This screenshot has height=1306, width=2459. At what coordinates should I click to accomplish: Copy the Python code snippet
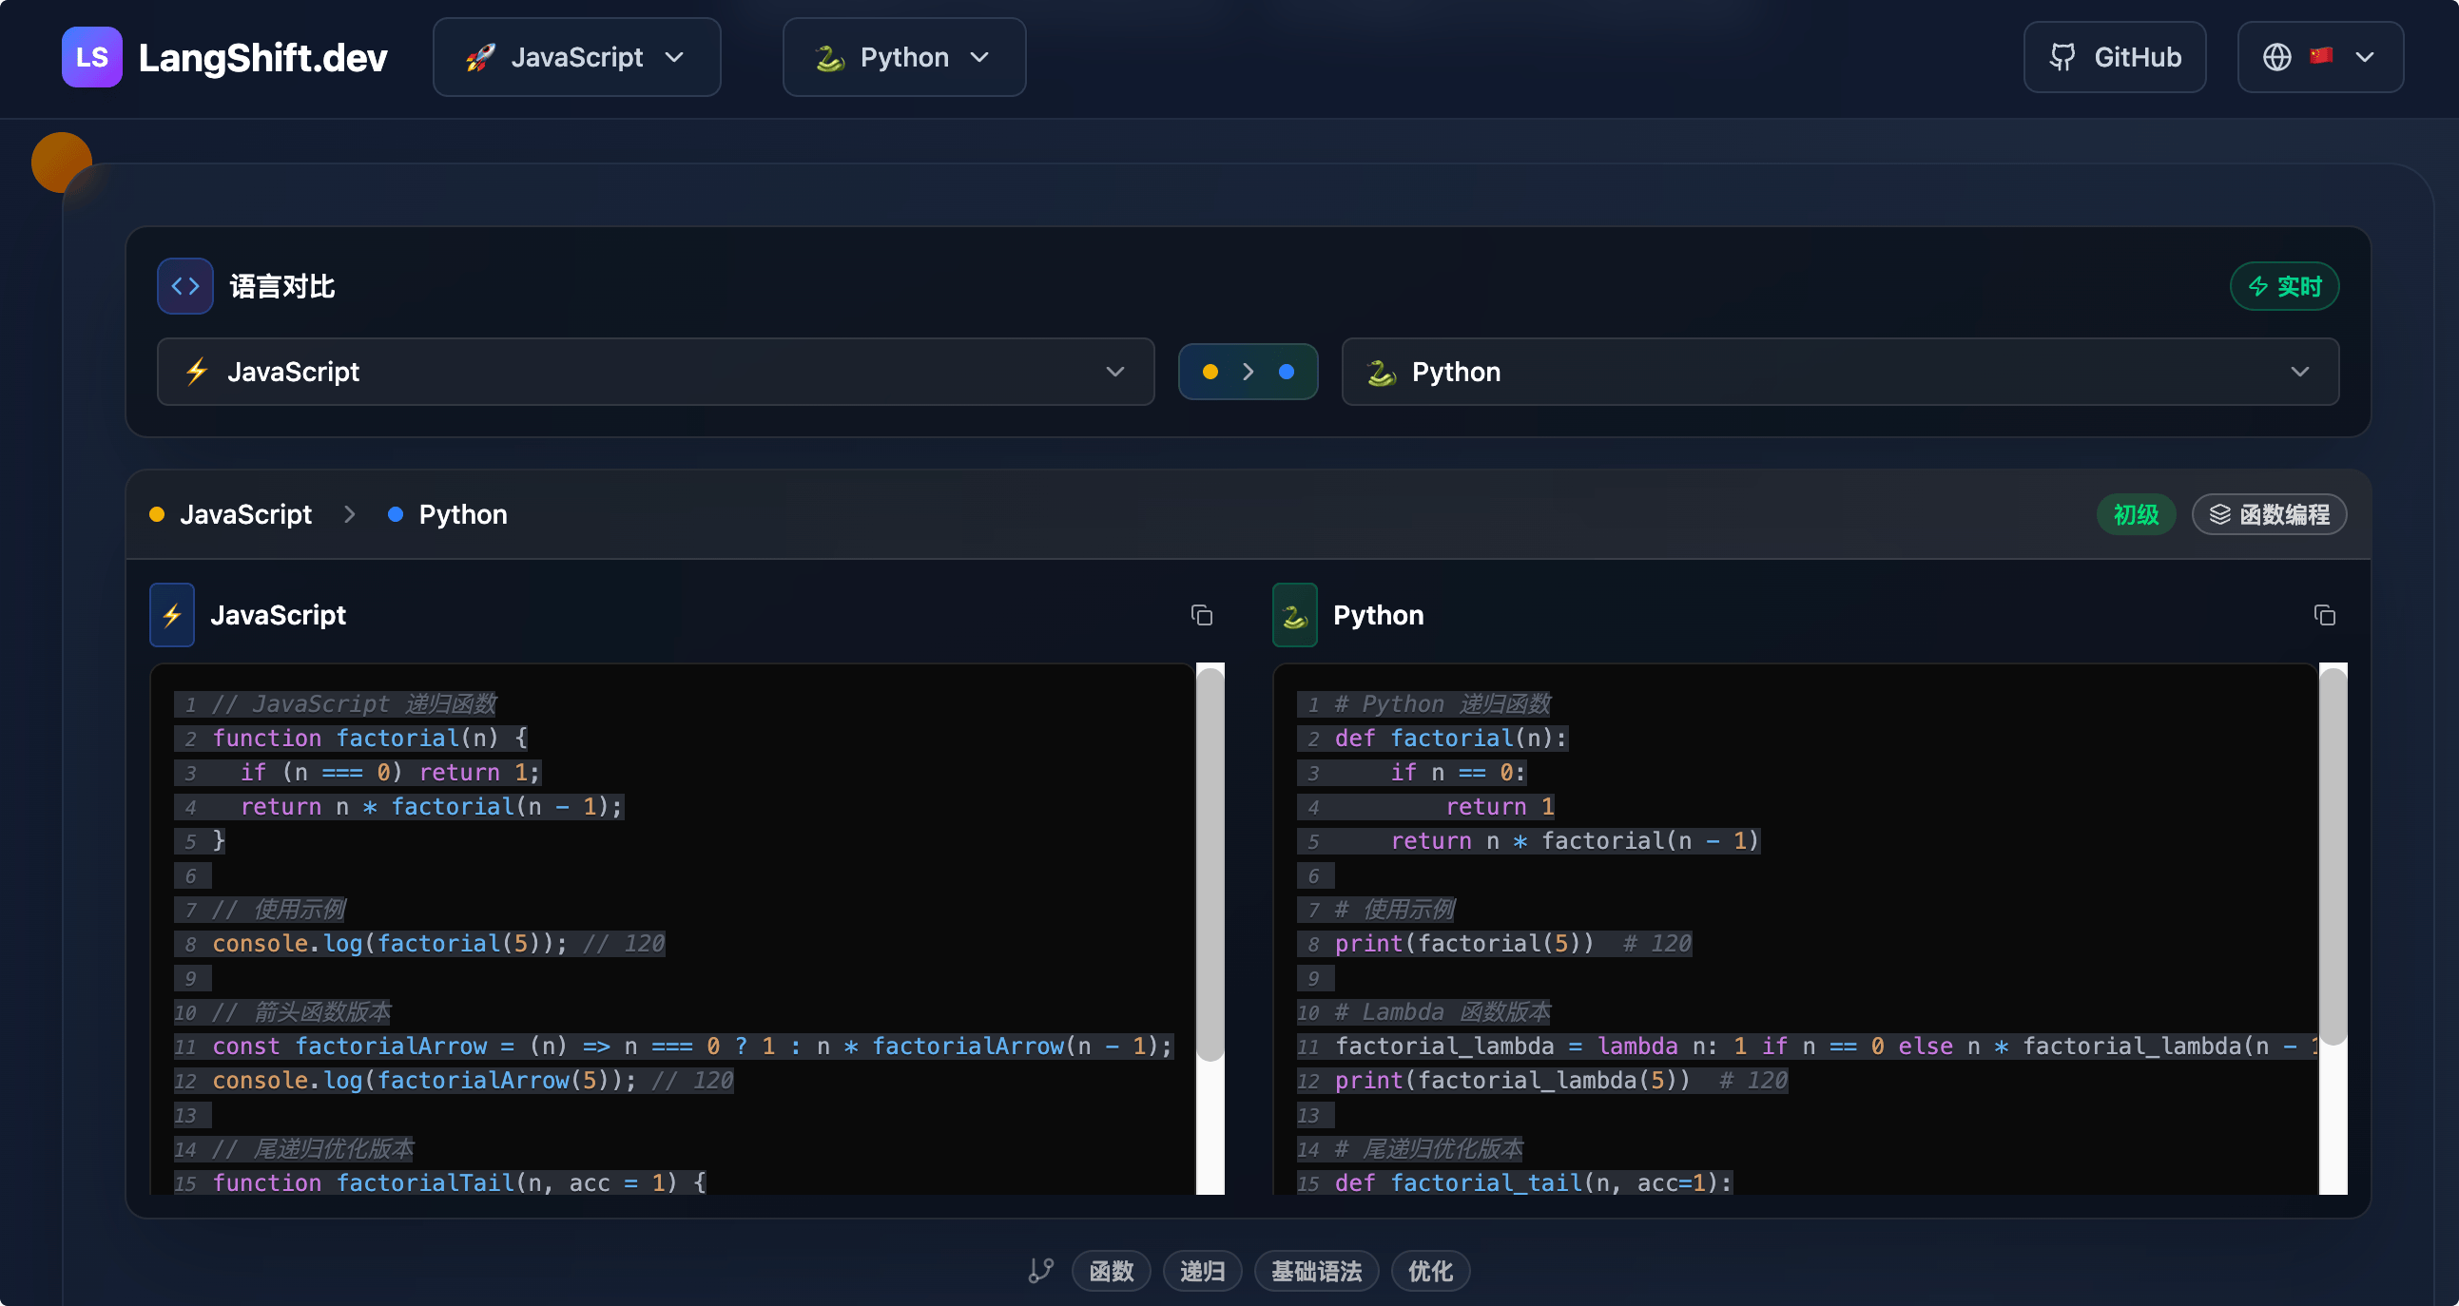[x=2324, y=615]
